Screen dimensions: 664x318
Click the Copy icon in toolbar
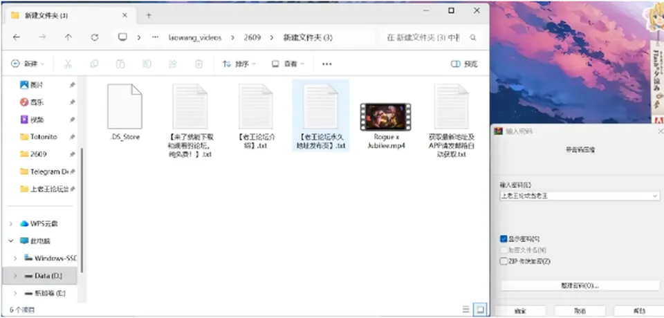pyautogui.click(x=94, y=64)
